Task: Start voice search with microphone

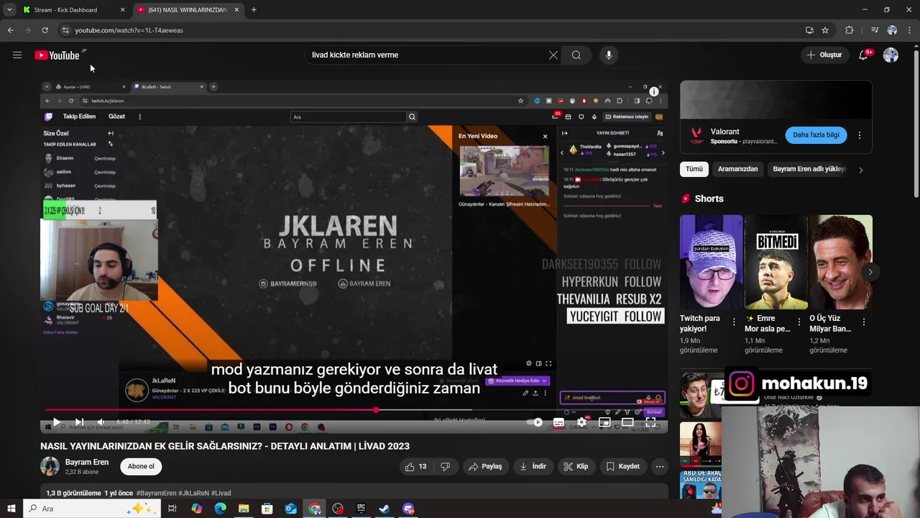Action: (609, 55)
